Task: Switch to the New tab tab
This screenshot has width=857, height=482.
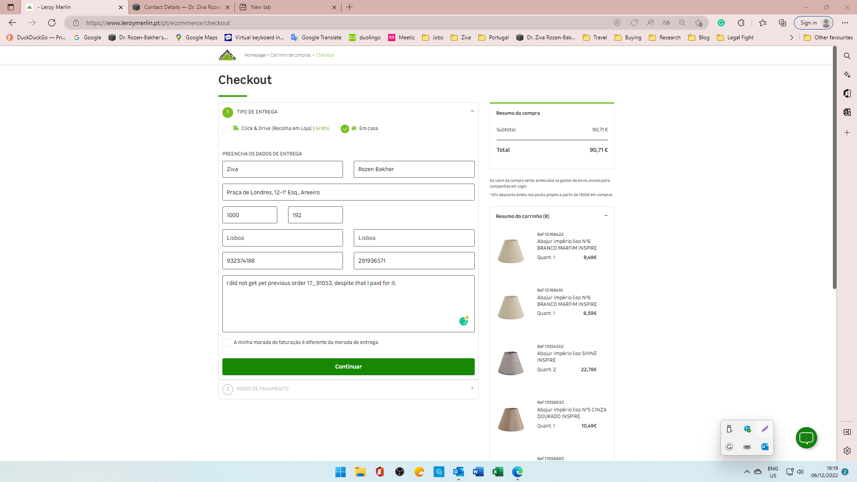Action: tap(288, 7)
